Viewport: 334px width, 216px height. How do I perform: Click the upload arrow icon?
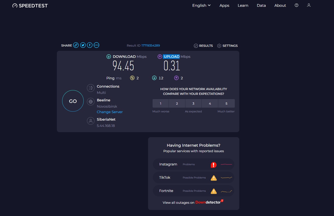pos(160,57)
